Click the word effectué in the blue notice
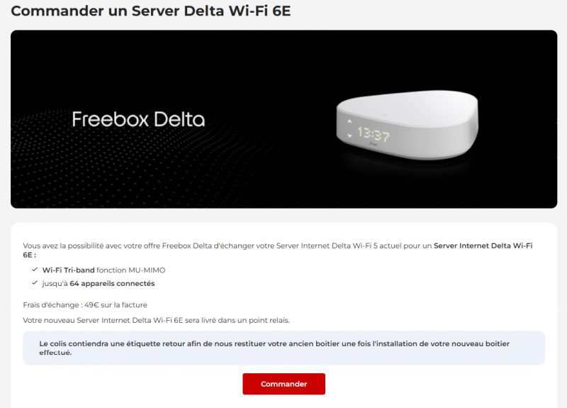This screenshot has height=408, width=567. pos(55,353)
